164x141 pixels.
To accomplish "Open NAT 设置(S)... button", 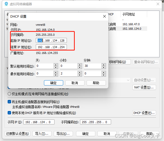I will (x=144, y=87).
